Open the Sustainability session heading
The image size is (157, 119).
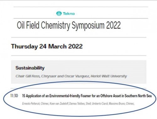(x=30, y=68)
